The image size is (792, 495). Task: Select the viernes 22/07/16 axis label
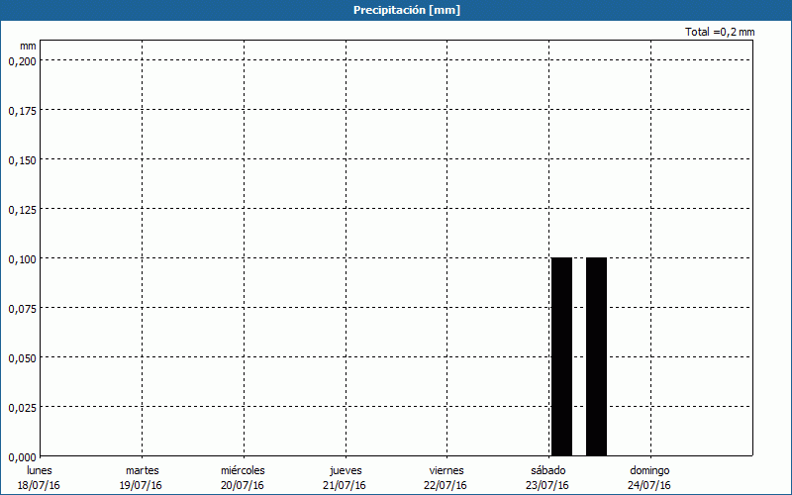coord(445,477)
